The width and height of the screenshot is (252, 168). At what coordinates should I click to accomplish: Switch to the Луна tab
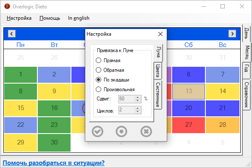[x=158, y=52]
